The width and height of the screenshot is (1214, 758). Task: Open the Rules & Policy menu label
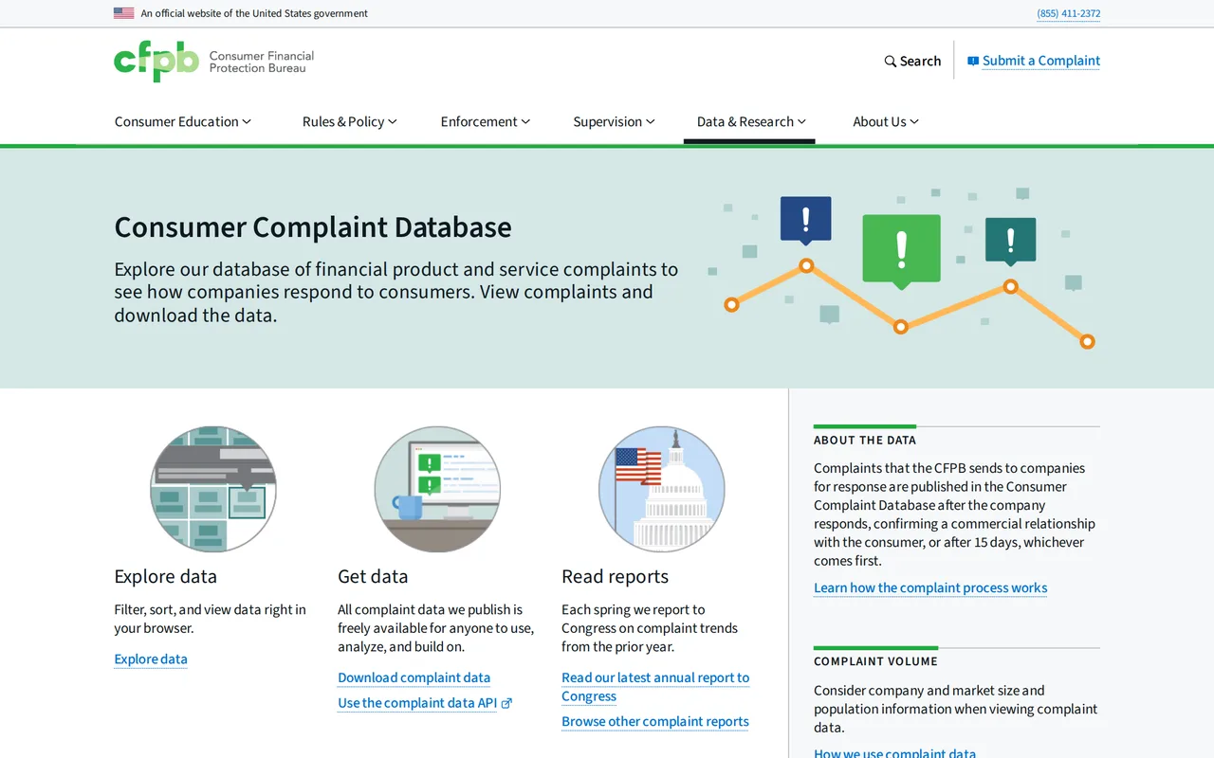click(343, 121)
